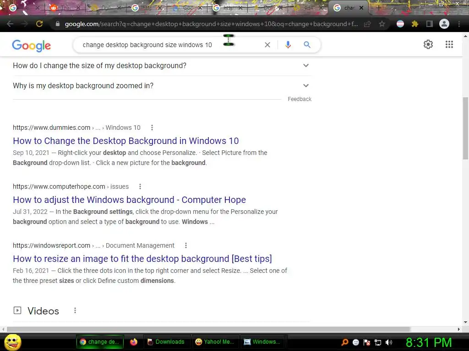The width and height of the screenshot is (469, 351).
Task: Click the dummies.com URL breadcrumb
Action: (x=76, y=128)
